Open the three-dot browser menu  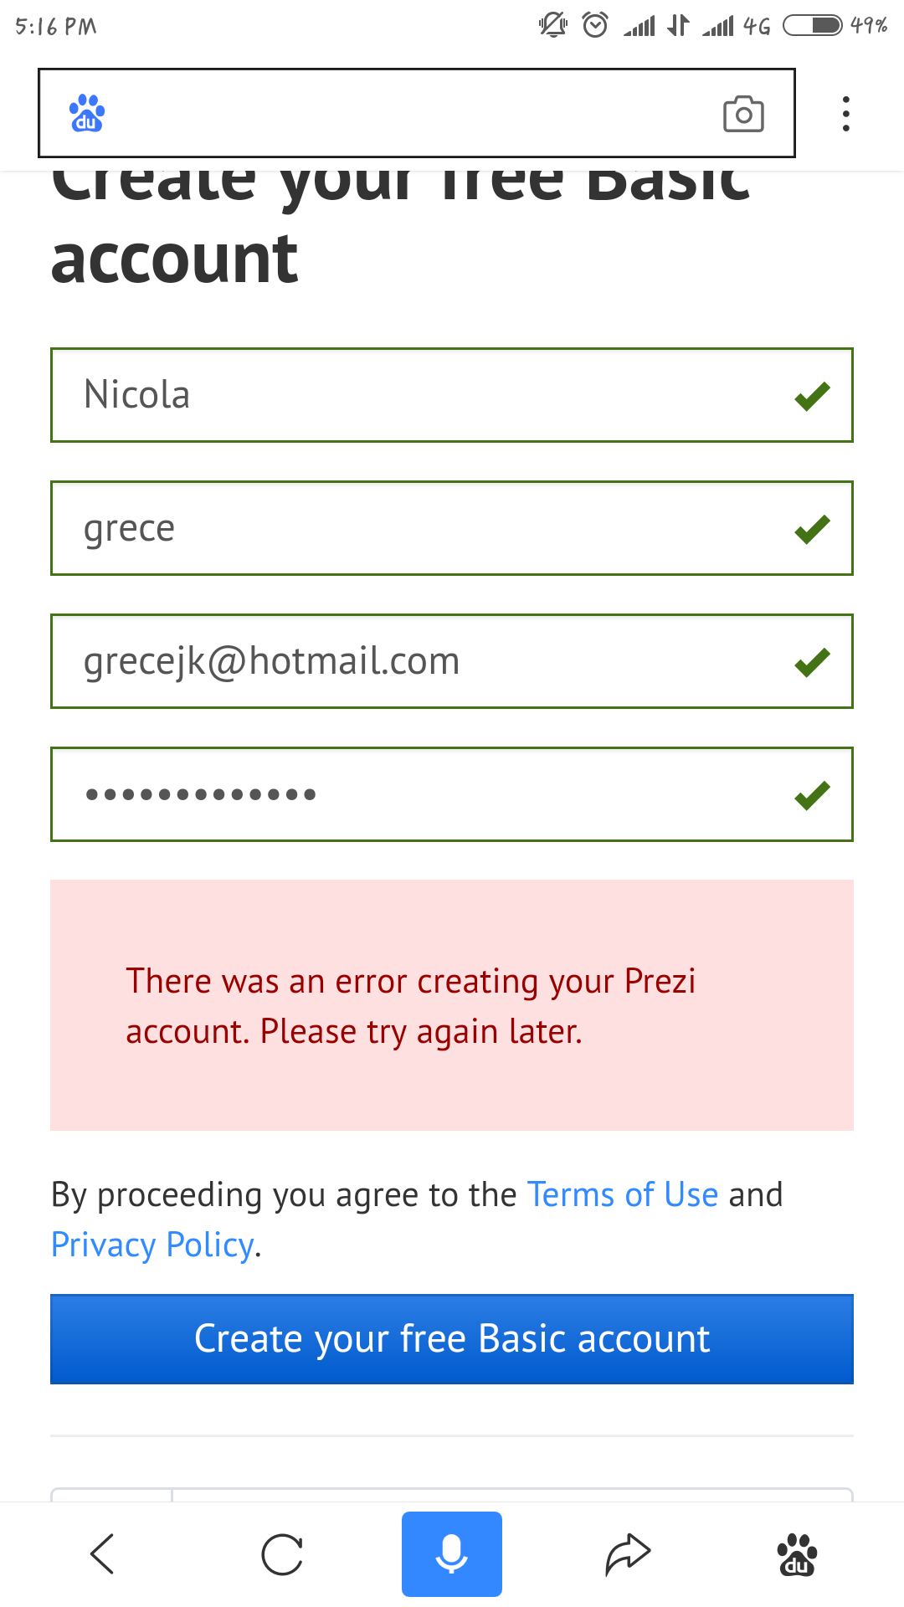coord(846,114)
